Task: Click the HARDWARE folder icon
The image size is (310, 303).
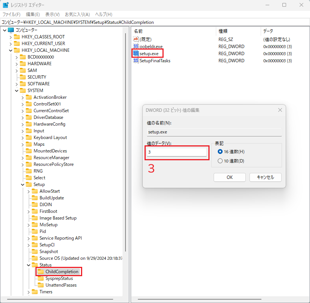Action: pos(23,64)
